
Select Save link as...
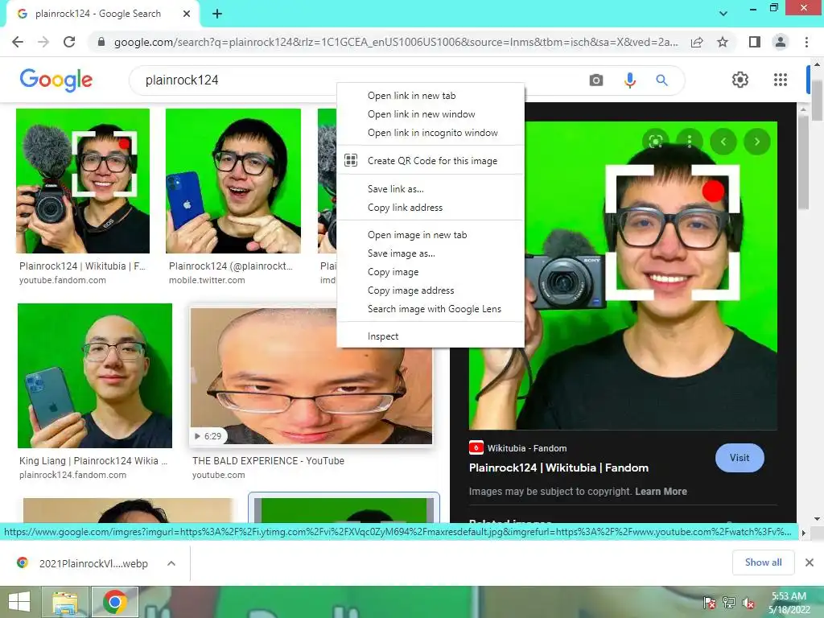click(x=431, y=188)
